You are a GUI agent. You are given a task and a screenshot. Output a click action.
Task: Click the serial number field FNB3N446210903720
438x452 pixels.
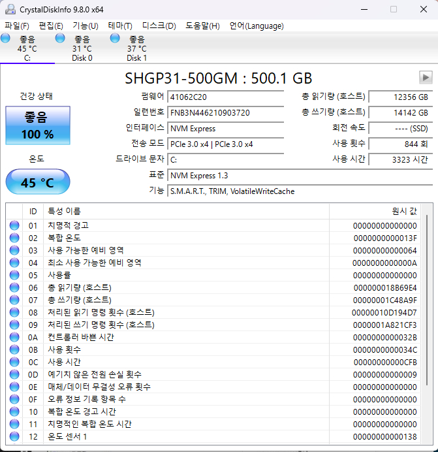point(226,112)
